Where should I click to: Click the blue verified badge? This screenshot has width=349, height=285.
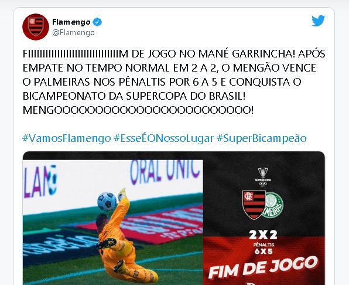coord(97,22)
